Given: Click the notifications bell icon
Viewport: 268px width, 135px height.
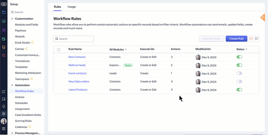Looking at the screenshot, I should (x=4, y=106).
